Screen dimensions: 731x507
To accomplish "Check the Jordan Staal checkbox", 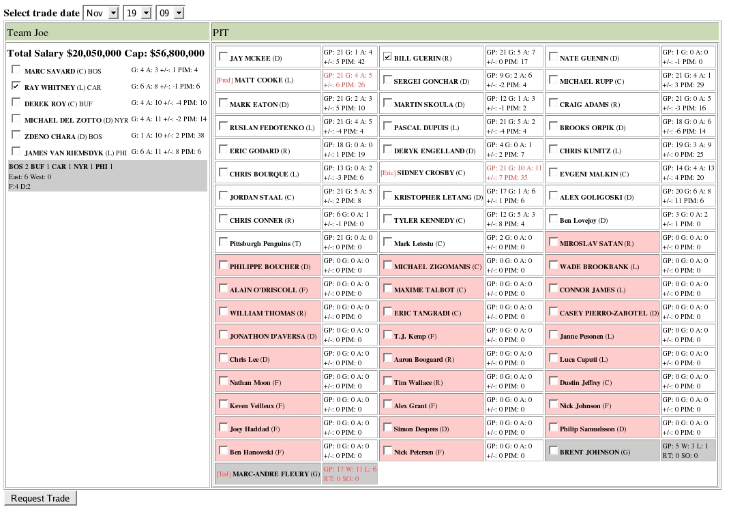I will click(x=223, y=196).
